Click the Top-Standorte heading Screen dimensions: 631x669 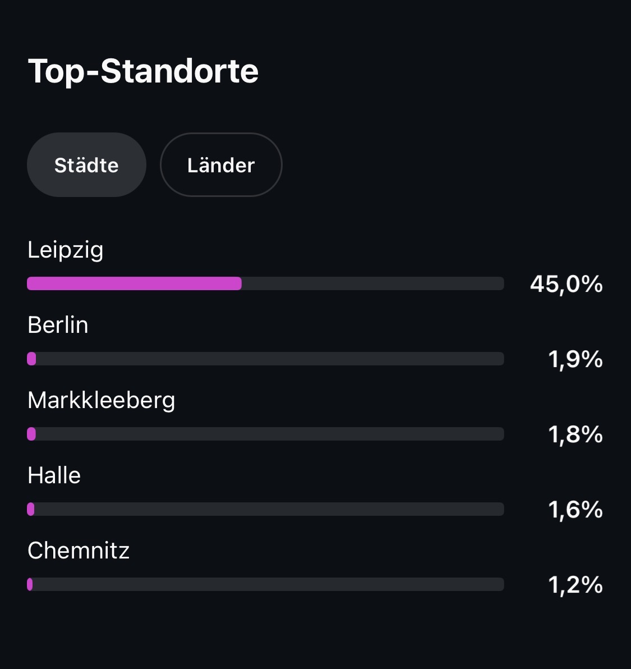point(143,71)
